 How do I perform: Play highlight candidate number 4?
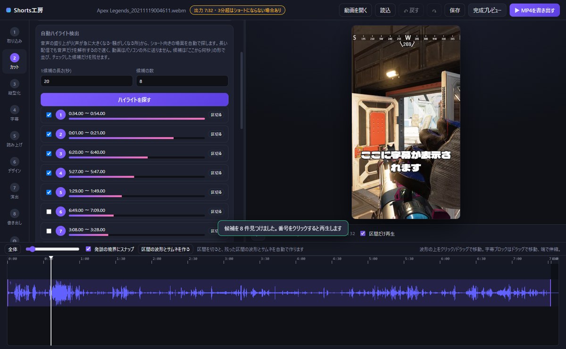pyautogui.click(x=60, y=173)
